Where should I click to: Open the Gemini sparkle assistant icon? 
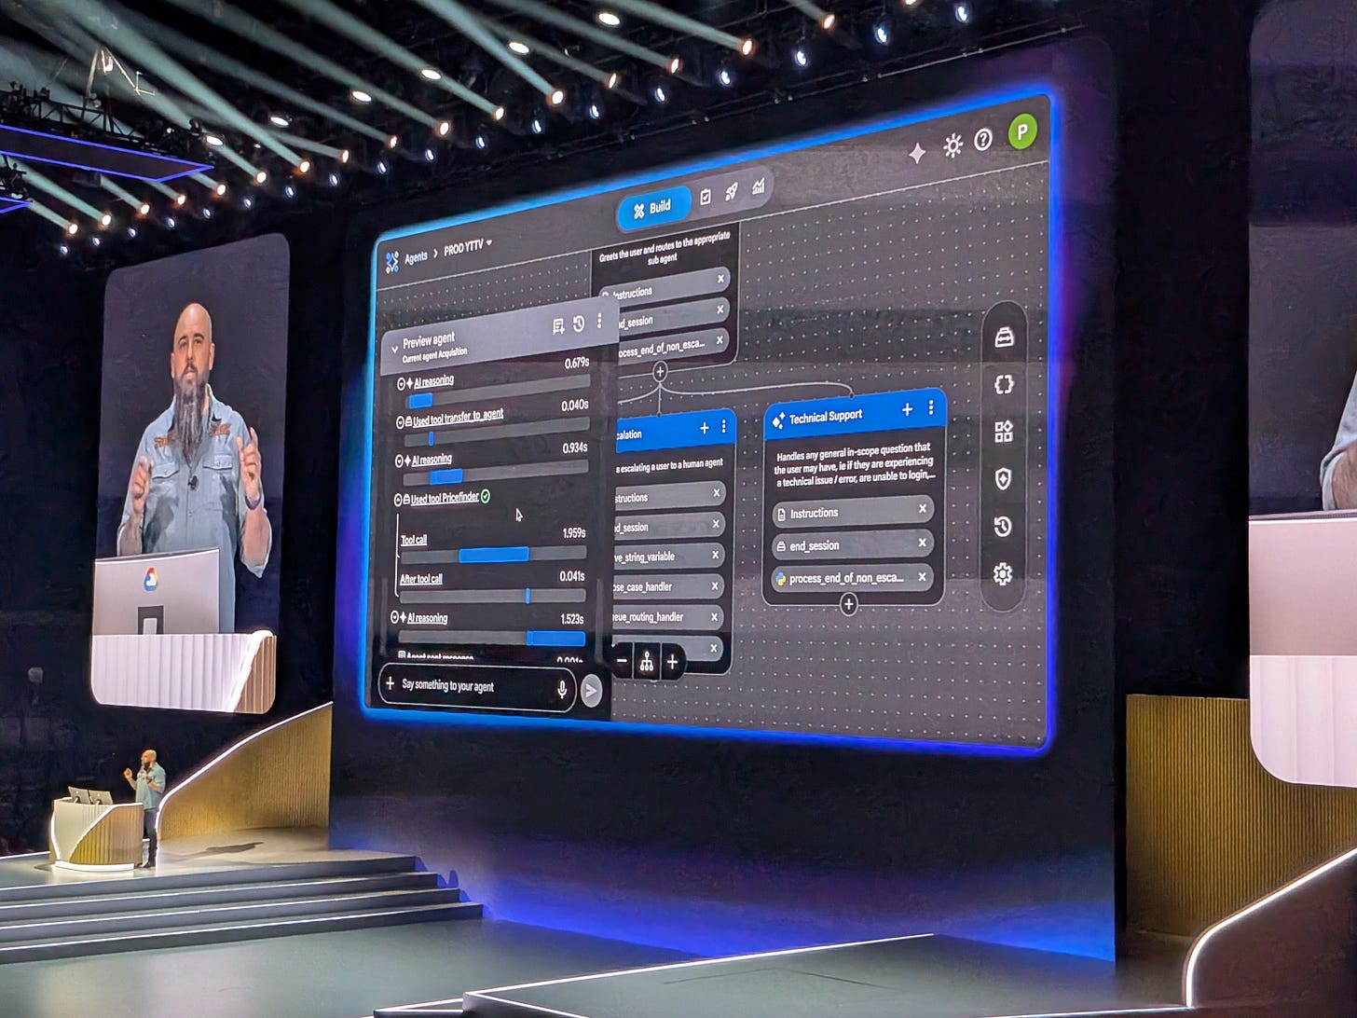tap(917, 153)
